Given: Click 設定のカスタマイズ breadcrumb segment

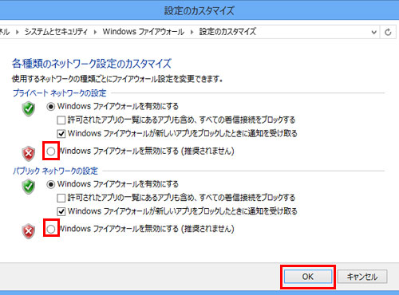Looking at the screenshot, I should point(227,32).
